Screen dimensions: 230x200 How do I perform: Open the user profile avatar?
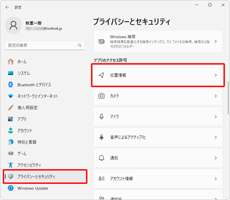point(13,25)
